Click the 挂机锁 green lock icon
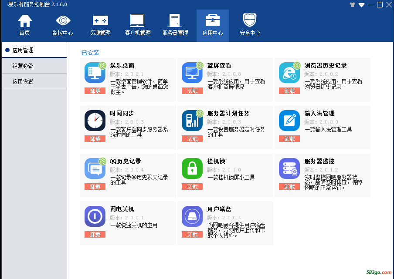The image size is (394, 279). [192, 168]
